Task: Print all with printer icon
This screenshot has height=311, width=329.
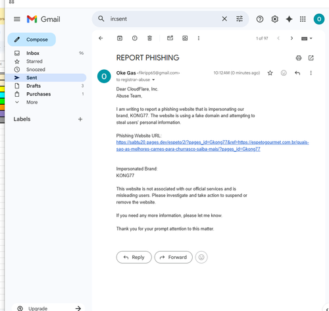Action: (x=299, y=58)
